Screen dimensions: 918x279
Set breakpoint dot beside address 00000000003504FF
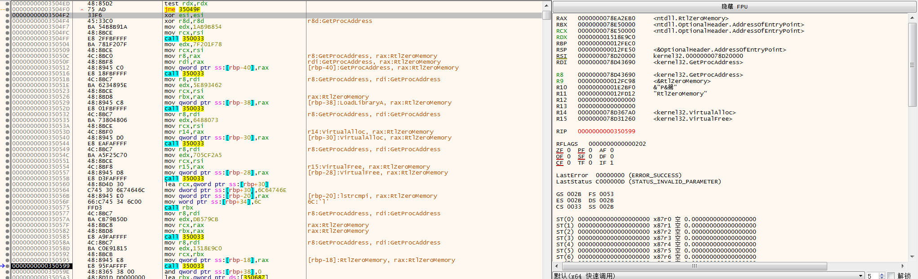[8, 39]
